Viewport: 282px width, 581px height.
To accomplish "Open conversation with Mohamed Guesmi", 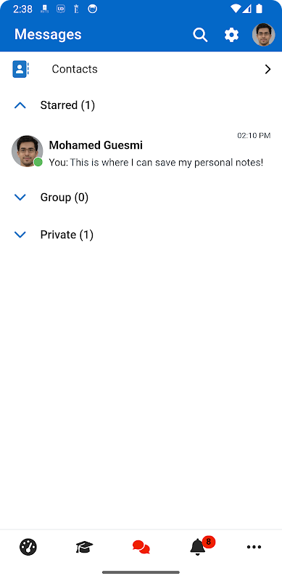I will [141, 151].
